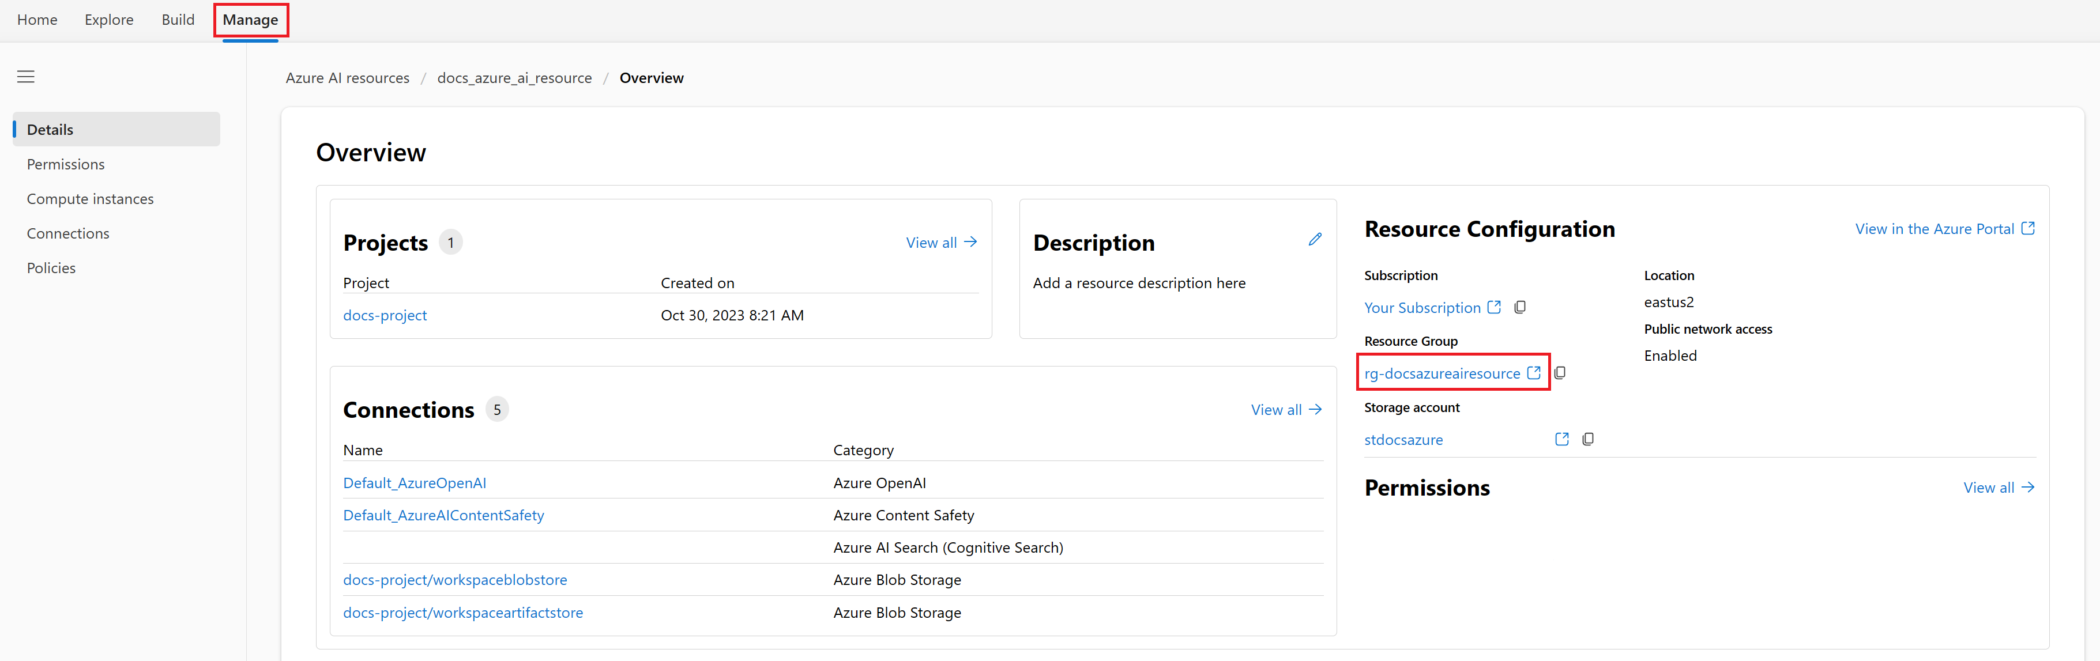Go to Azure AI resources breadcrumb
Screen dimensions: 2100x661
click(347, 78)
